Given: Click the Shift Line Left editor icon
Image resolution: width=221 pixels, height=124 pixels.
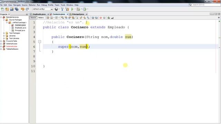Looking at the screenshot, I should 93,18.
